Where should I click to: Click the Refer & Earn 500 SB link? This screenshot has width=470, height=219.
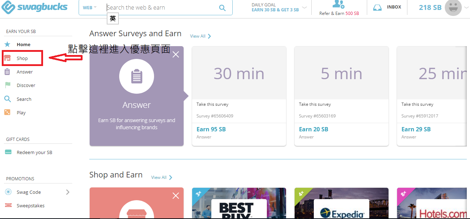[339, 13]
